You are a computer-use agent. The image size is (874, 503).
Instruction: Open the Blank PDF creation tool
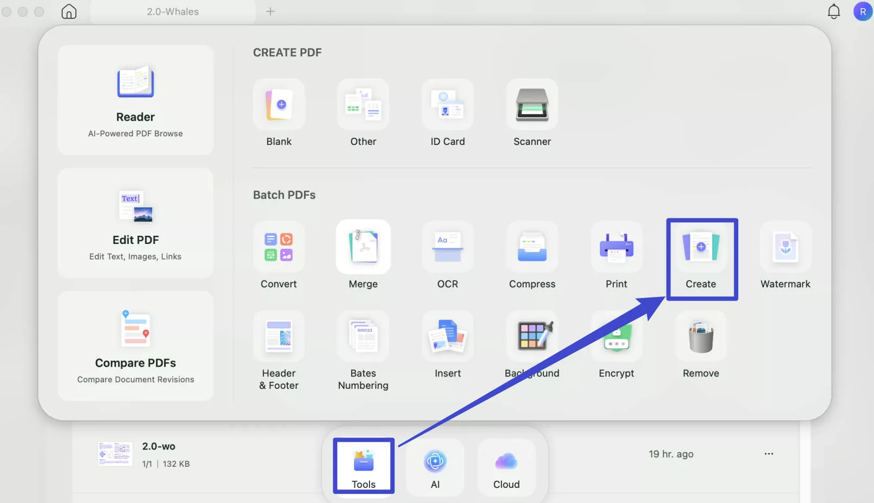279,105
